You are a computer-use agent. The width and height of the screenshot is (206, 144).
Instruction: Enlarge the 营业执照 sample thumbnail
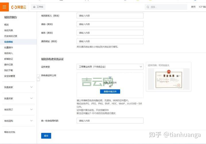[169, 79]
